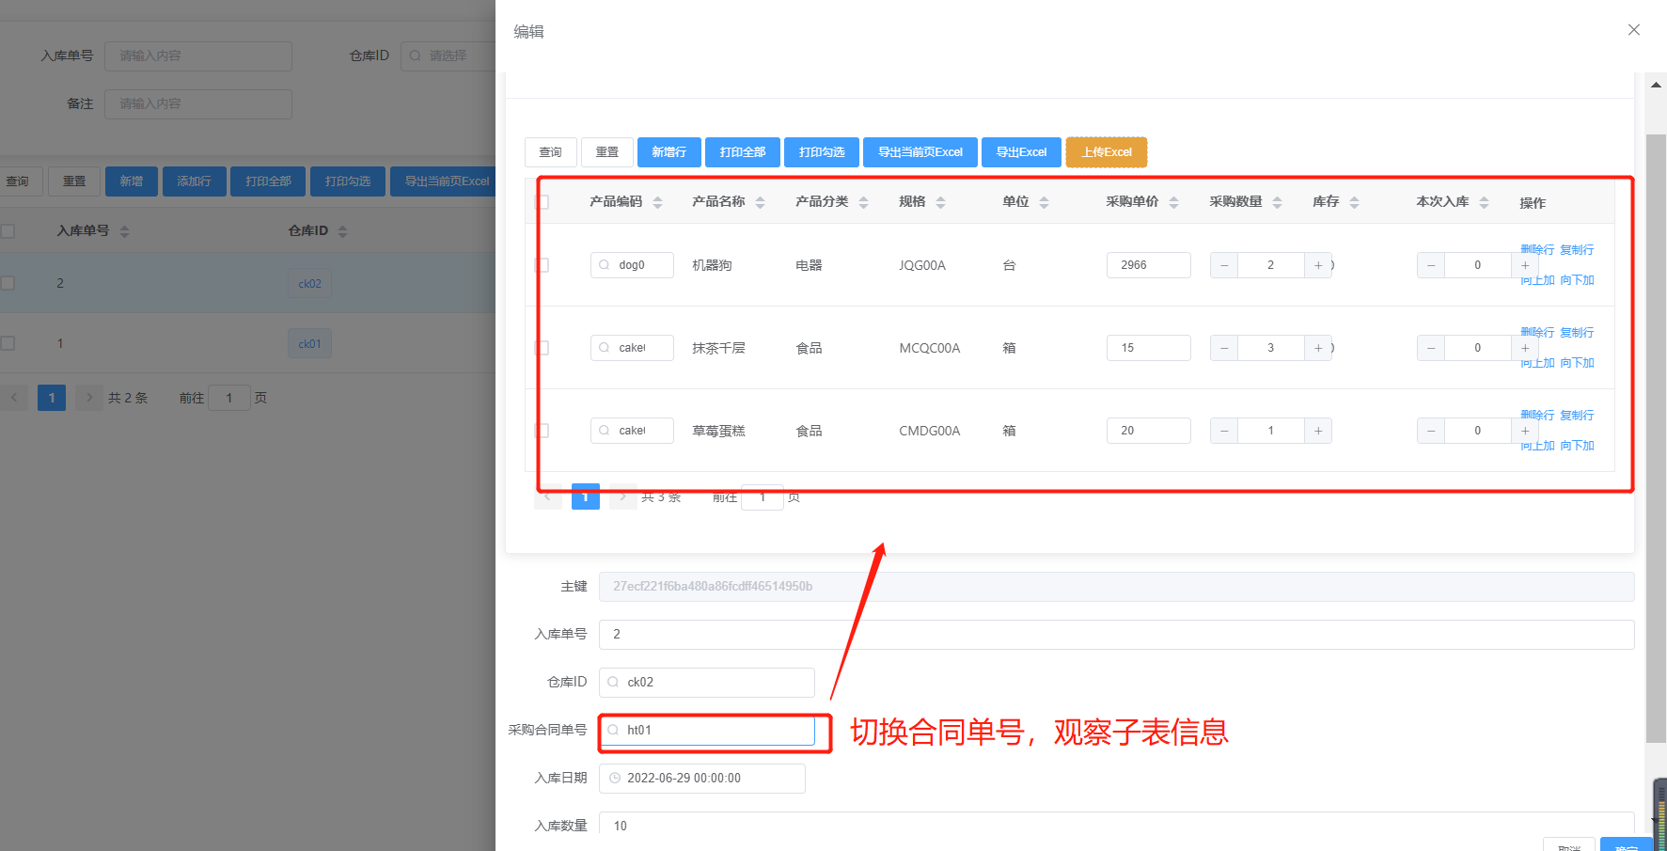Click search icon in 草莓蛋糕 row code field

click(x=605, y=431)
